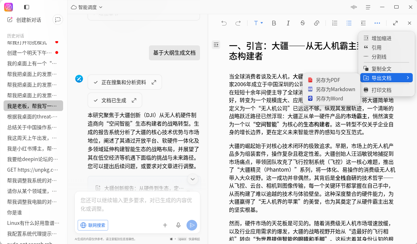Click the three-dot more options icon
The image size is (417, 244).
tap(377, 23)
